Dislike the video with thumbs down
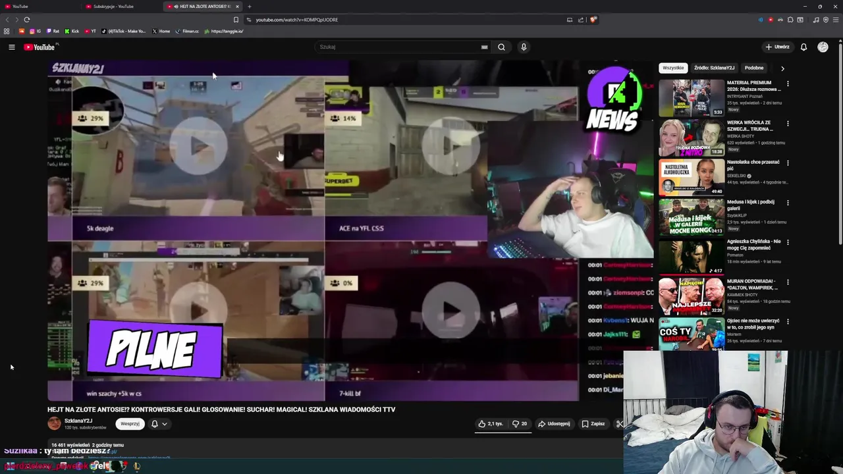 coord(520,424)
